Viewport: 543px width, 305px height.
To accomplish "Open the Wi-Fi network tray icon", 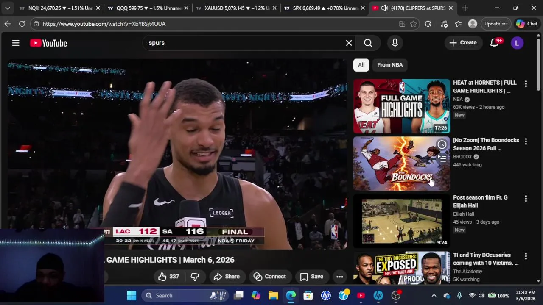I will tap(472, 295).
